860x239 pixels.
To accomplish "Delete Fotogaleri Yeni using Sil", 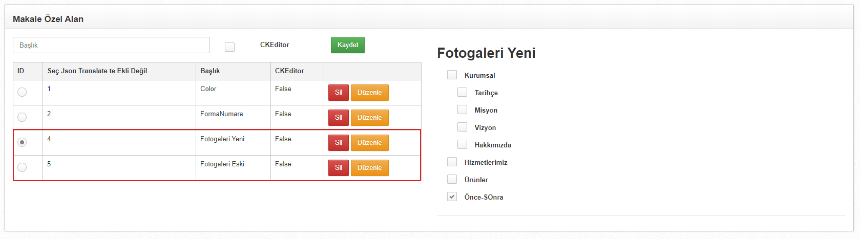I will coord(339,143).
